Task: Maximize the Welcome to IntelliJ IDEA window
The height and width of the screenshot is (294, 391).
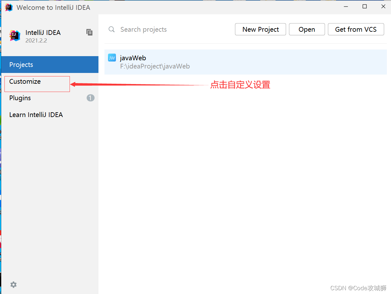Action: (365, 7)
